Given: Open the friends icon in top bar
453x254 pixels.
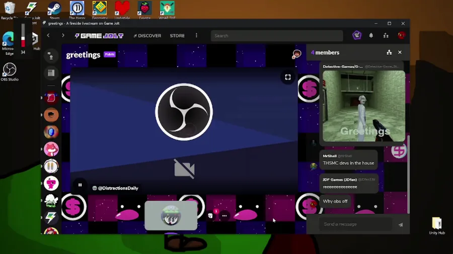Looking at the screenshot, I should click(x=386, y=36).
